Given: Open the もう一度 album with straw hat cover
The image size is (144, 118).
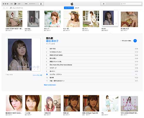Looking at the screenshot, I should [x=72, y=19].
